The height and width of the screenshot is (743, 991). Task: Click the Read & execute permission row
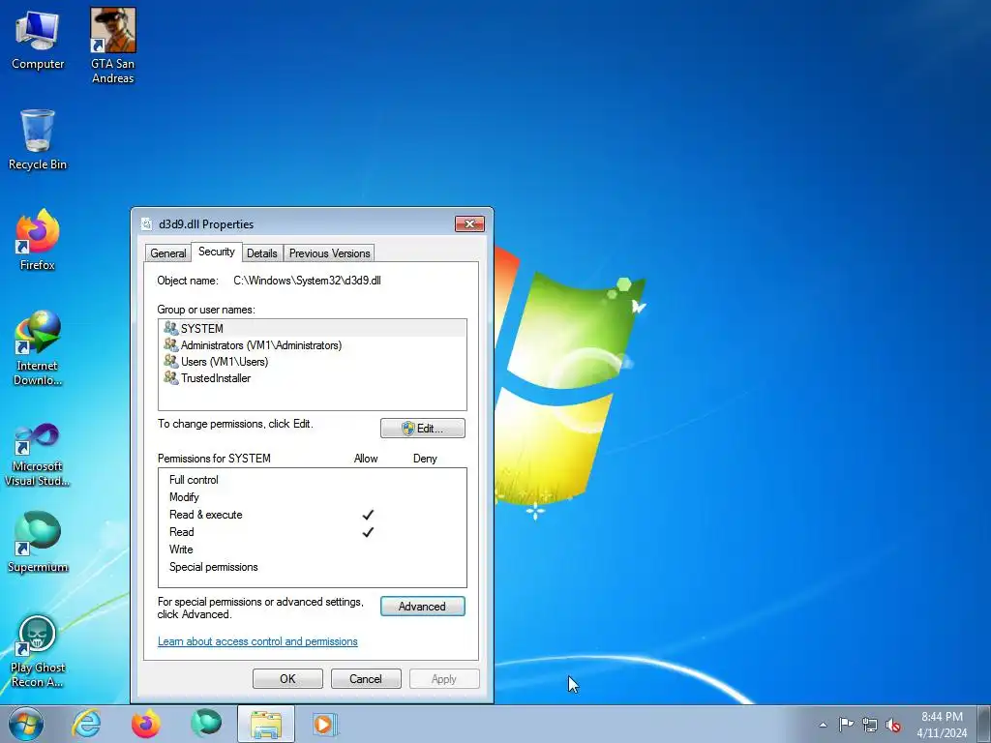(313, 515)
